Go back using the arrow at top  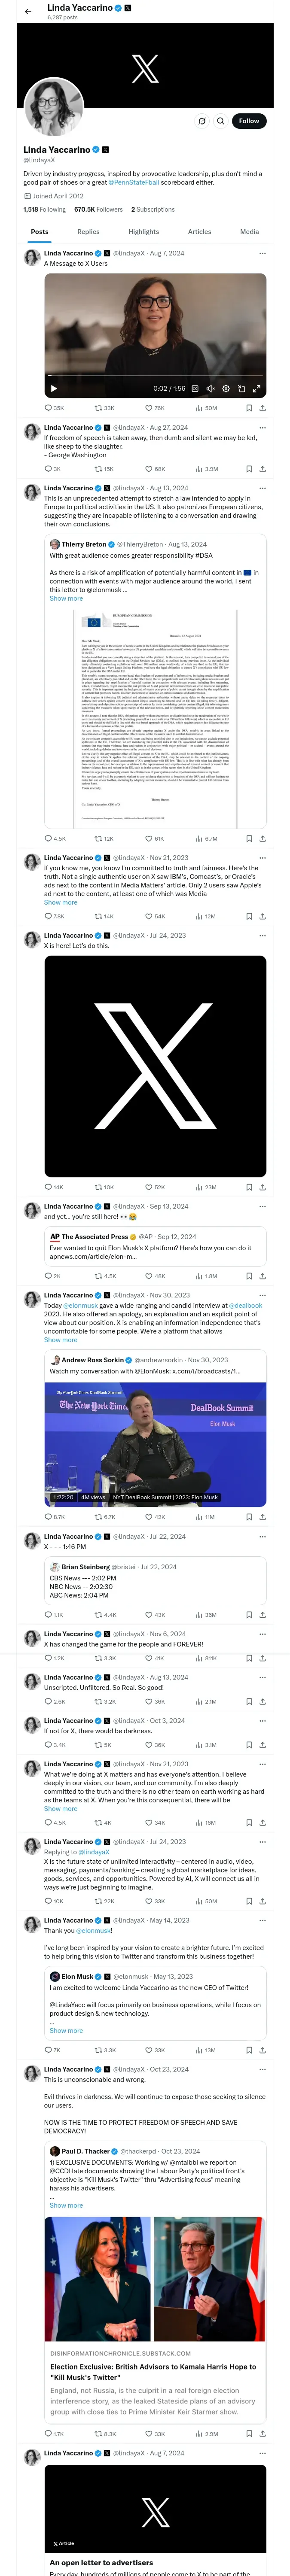tap(28, 11)
